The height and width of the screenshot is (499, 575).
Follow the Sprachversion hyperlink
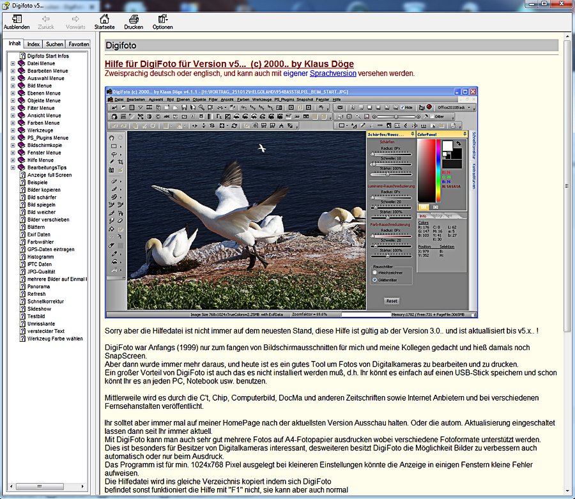pyautogui.click(x=332, y=73)
